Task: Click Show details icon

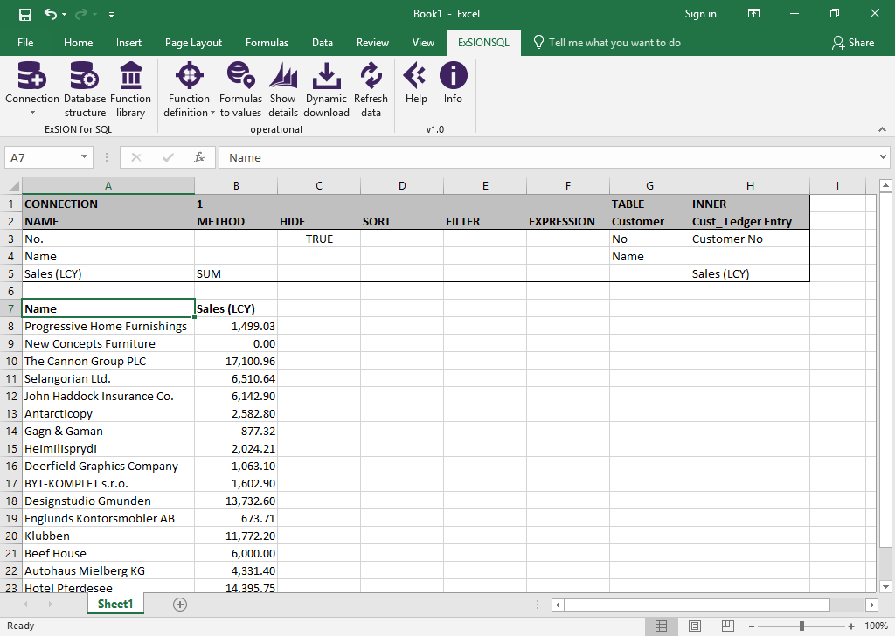Action: (283, 76)
